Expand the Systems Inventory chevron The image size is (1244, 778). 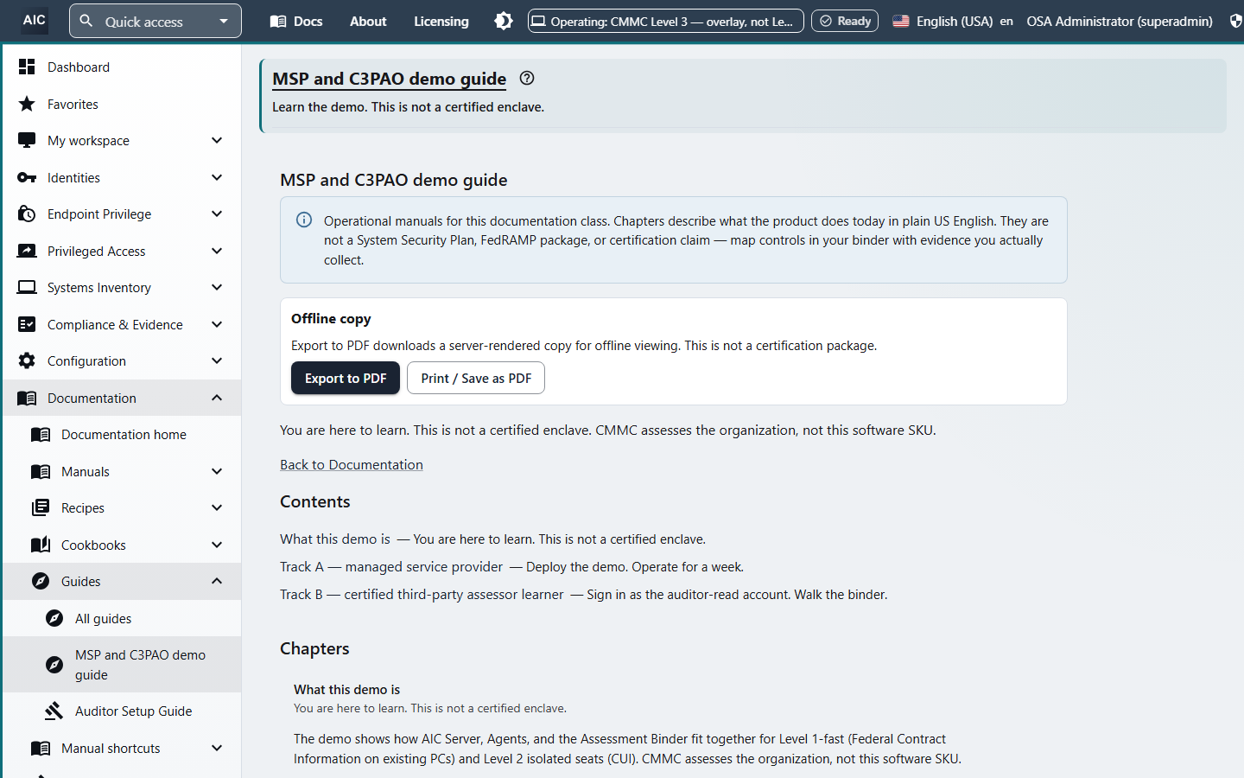[217, 287]
